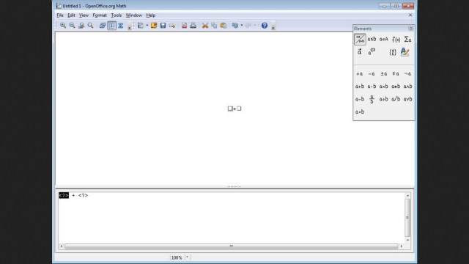The width and height of the screenshot is (469, 264).
Task: Open the Edit menu
Action: click(71, 15)
